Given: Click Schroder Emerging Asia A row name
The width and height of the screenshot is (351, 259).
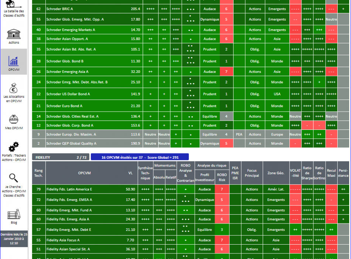Looking at the screenshot, I should 67,72.
